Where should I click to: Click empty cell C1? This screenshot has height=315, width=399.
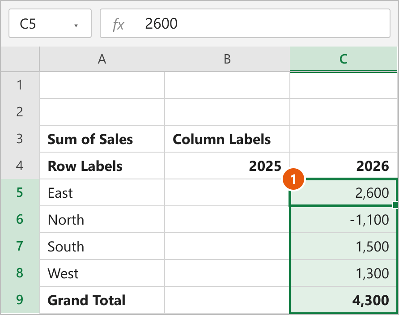[x=344, y=85]
